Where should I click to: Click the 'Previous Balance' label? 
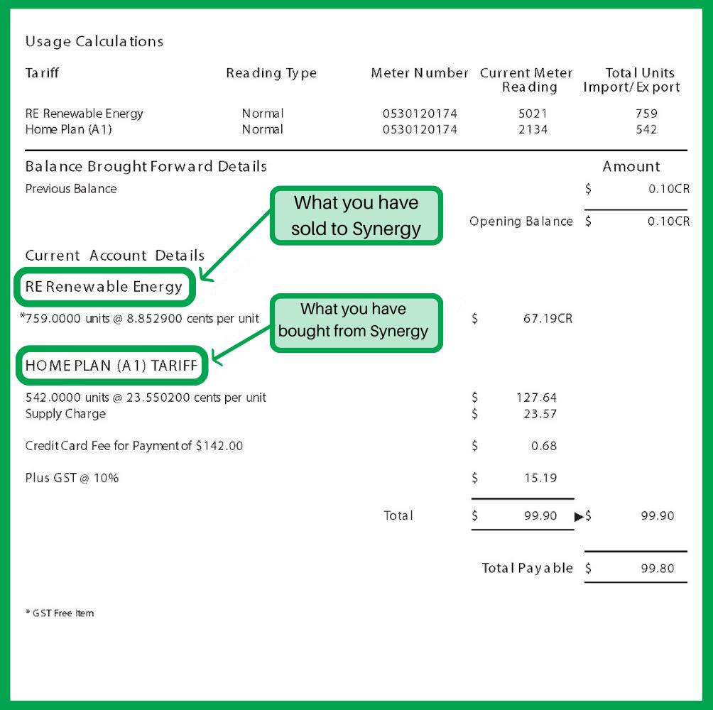click(x=71, y=189)
